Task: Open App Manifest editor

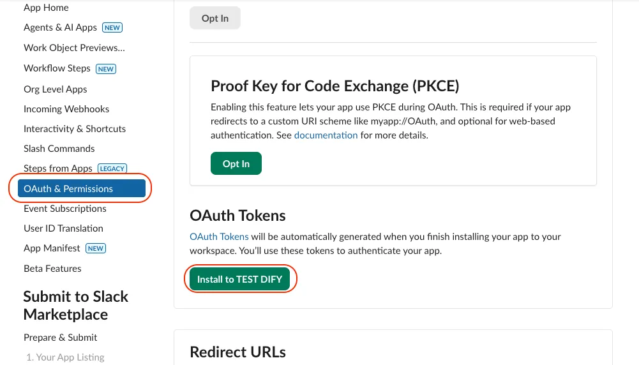Action: (52, 248)
